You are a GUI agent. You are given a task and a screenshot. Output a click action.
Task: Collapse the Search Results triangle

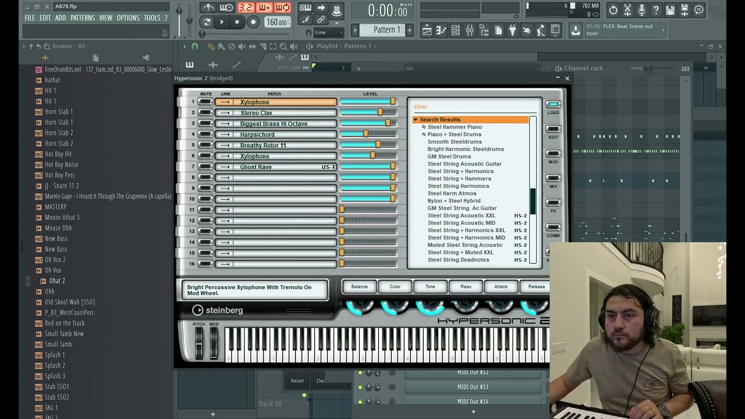(x=416, y=120)
